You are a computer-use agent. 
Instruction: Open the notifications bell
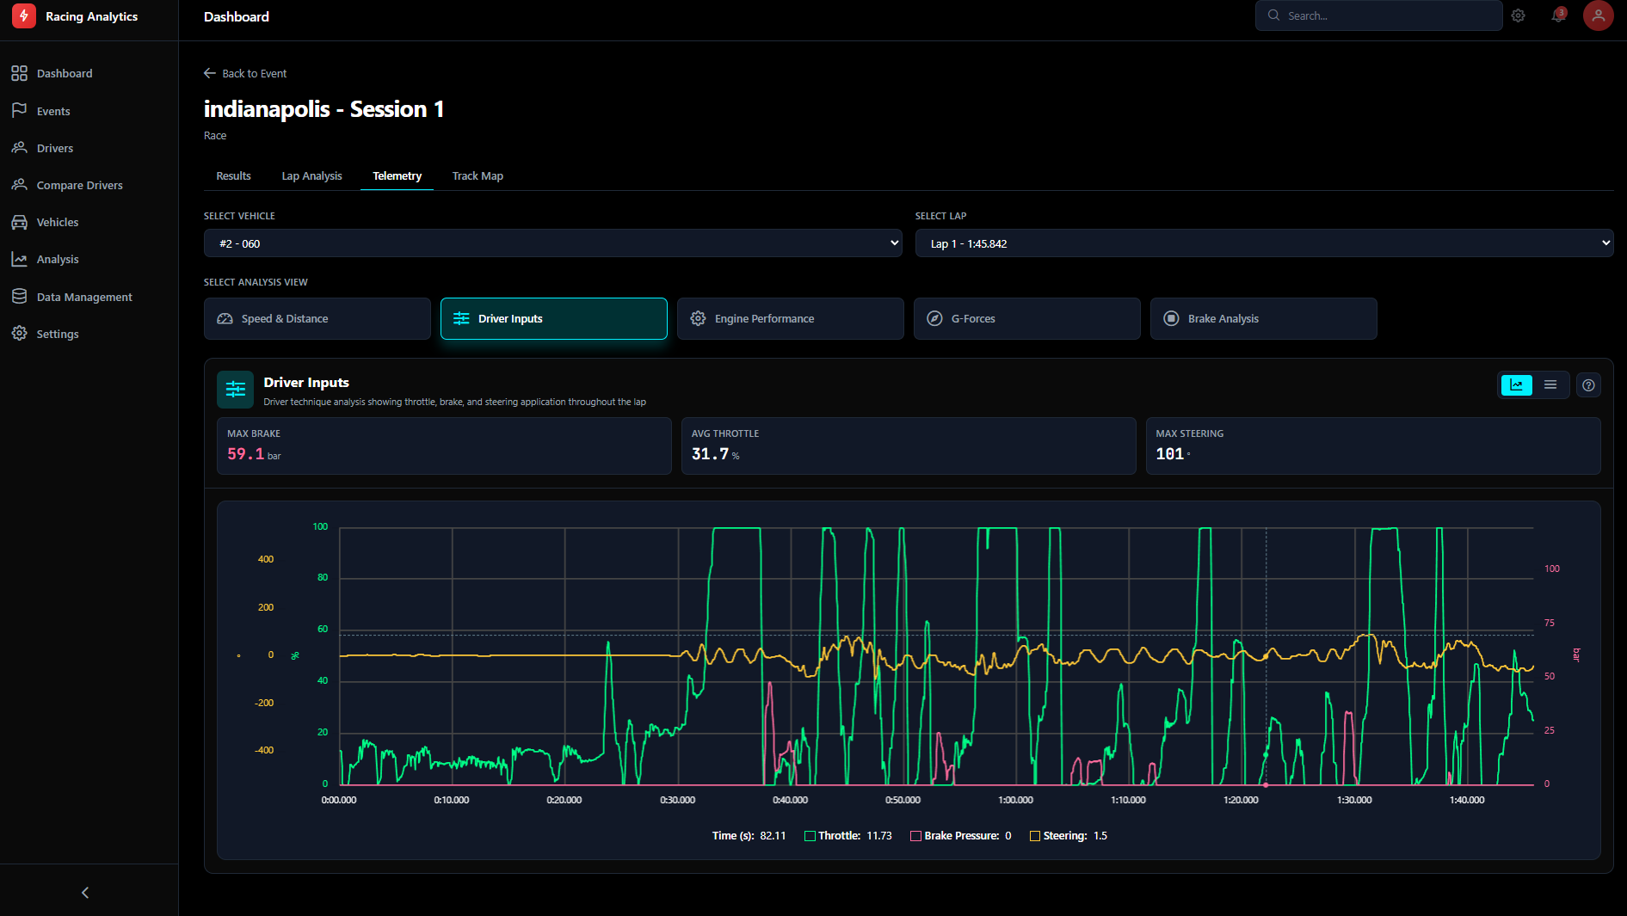point(1558,16)
